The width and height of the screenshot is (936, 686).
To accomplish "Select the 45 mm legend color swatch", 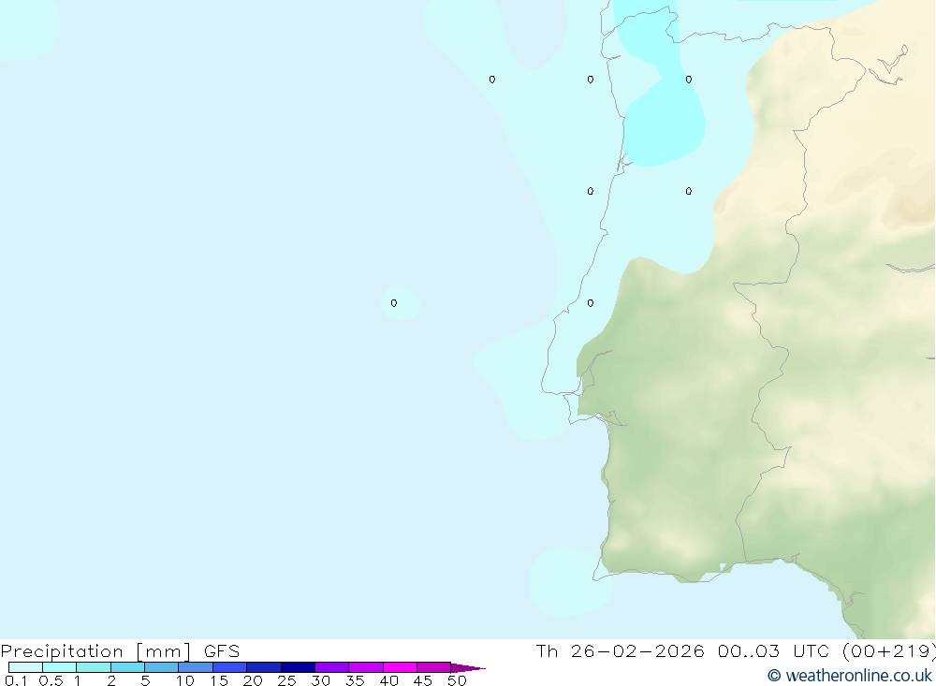I will 434,667.
